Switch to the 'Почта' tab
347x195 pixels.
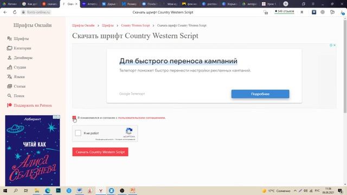click(150, 4)
